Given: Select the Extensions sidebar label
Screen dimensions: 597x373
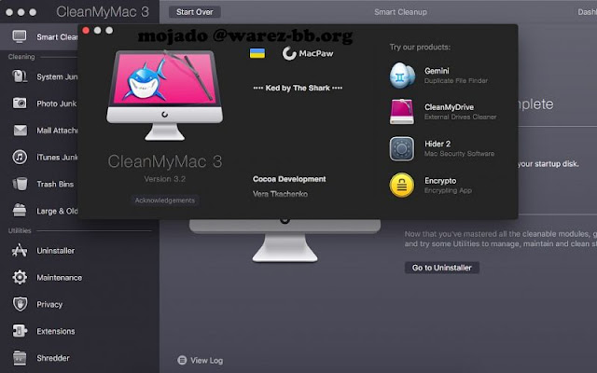Looking at the screenshot, I should click(56, 331).
